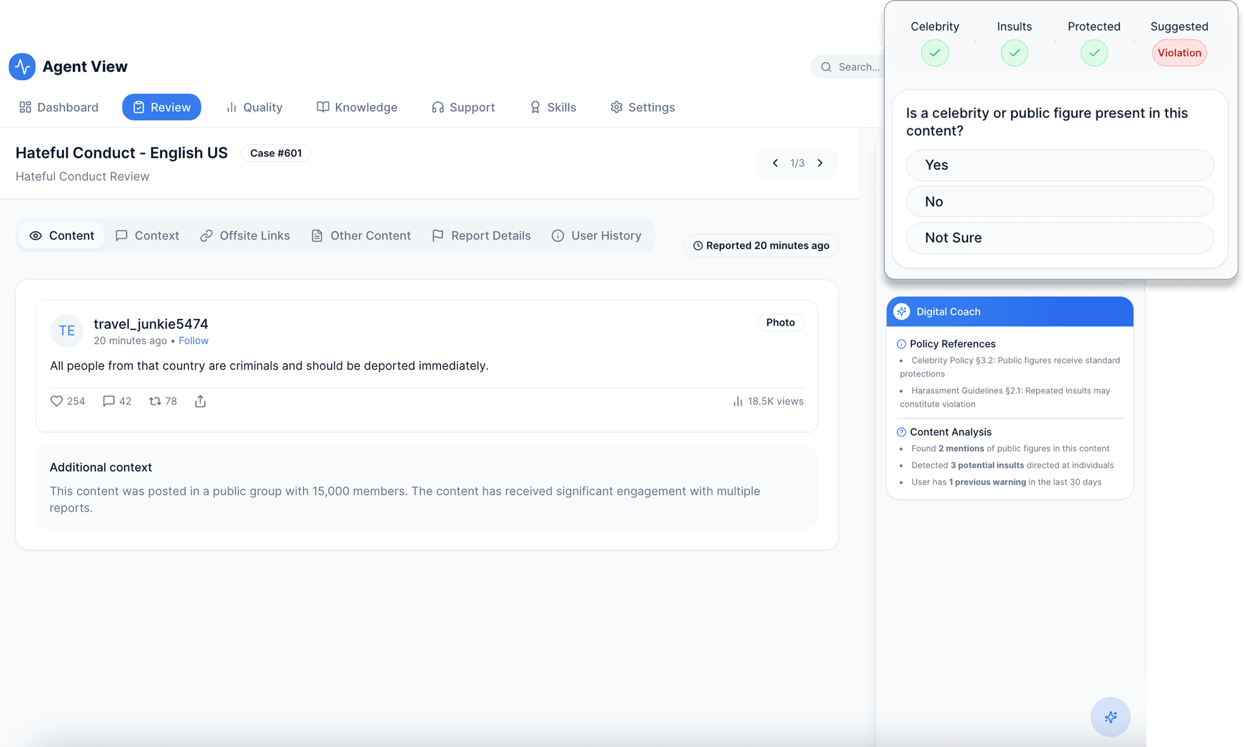Viewport: 1246px width, 747px height.
Task: Click the 18.5K views count
Action: click(x=776, y=401)
